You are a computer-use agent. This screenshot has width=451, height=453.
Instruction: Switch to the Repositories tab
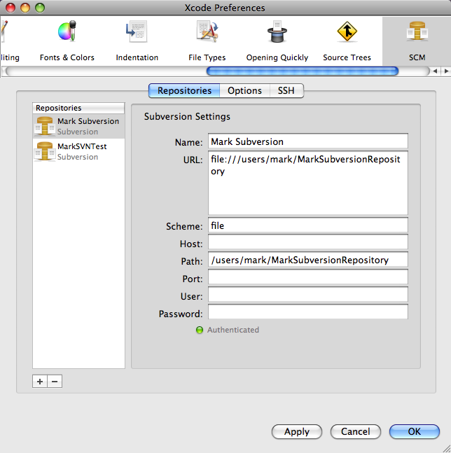[184, 91]
